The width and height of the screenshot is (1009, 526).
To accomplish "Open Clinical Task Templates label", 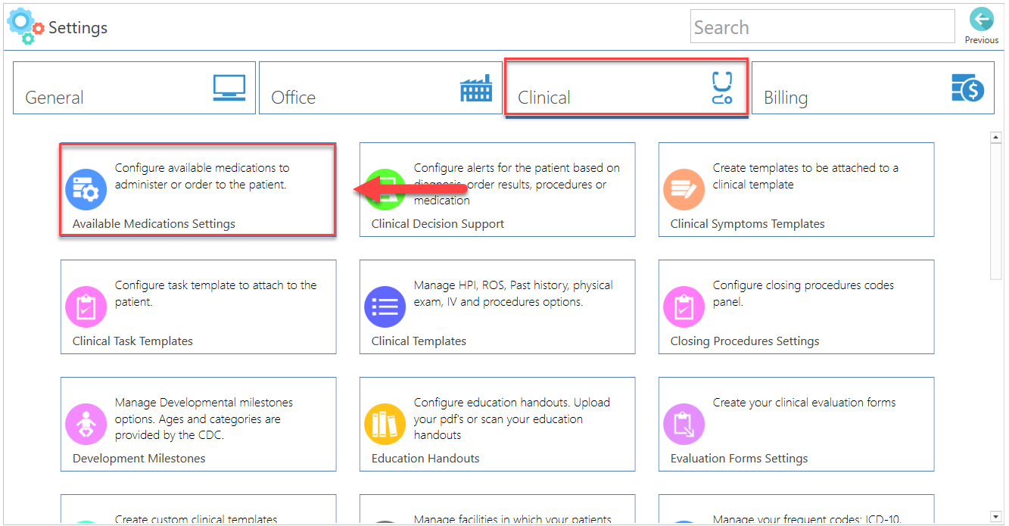I will [132, 341].
